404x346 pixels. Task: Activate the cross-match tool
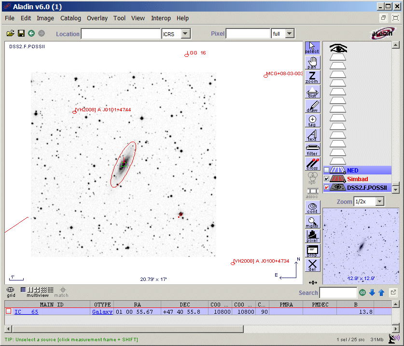coord(312,164)
